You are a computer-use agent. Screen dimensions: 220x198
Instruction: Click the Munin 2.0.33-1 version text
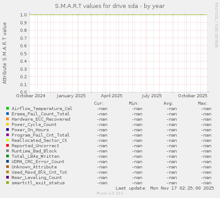[110, 193]
